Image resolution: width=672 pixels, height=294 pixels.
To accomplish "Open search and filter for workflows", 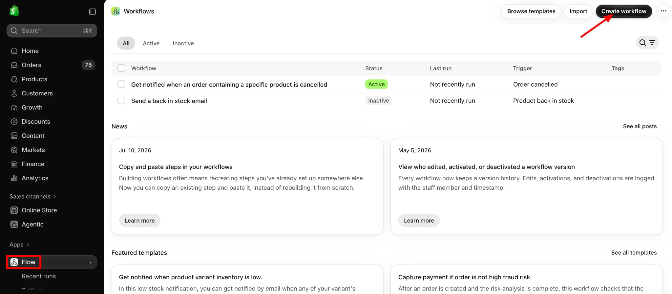I will [x=647, y=43].
